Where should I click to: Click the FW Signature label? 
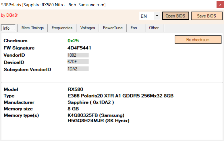[19, 48]
